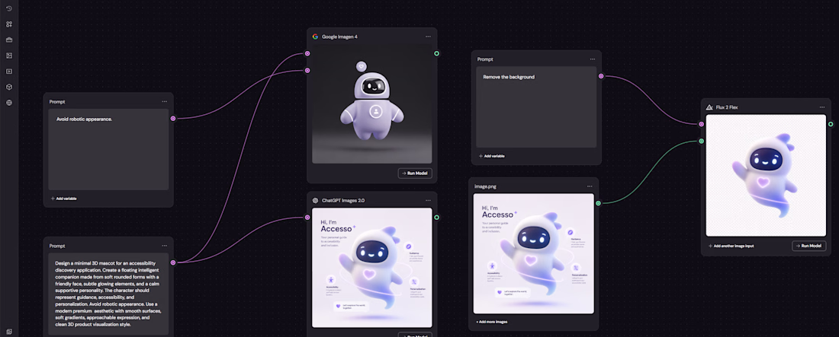
Task: Click the 'Image.png' node title
Action: pyautogui.click(x=485, y=186)
